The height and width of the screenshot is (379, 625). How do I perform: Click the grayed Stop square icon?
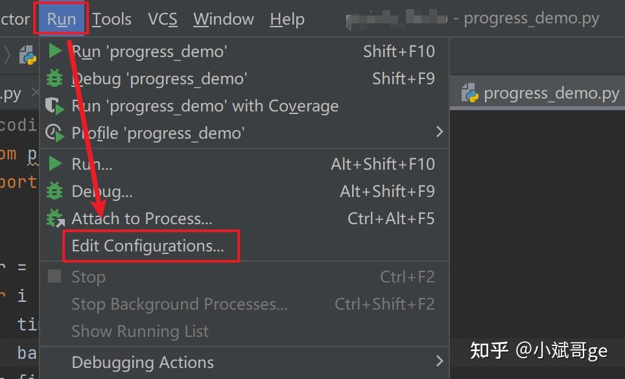coord(54,276)
